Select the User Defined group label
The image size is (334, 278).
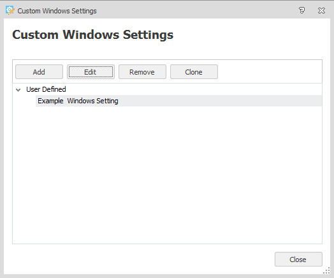(46, 89)
